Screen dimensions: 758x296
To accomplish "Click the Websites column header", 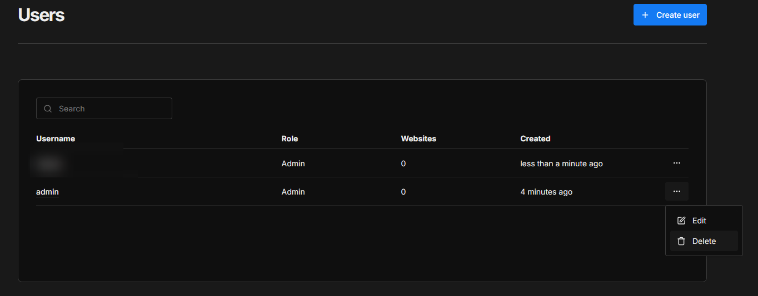I will [418, 139].
